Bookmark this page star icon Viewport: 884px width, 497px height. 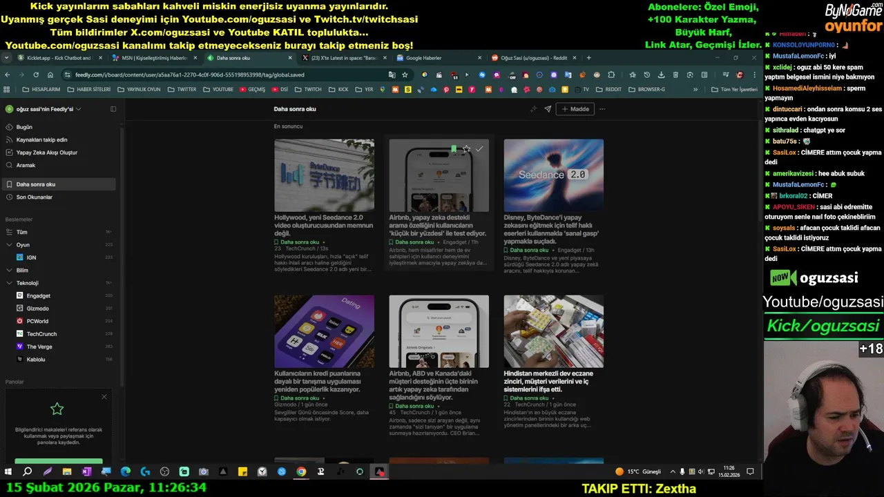click(x=405, y=75)
